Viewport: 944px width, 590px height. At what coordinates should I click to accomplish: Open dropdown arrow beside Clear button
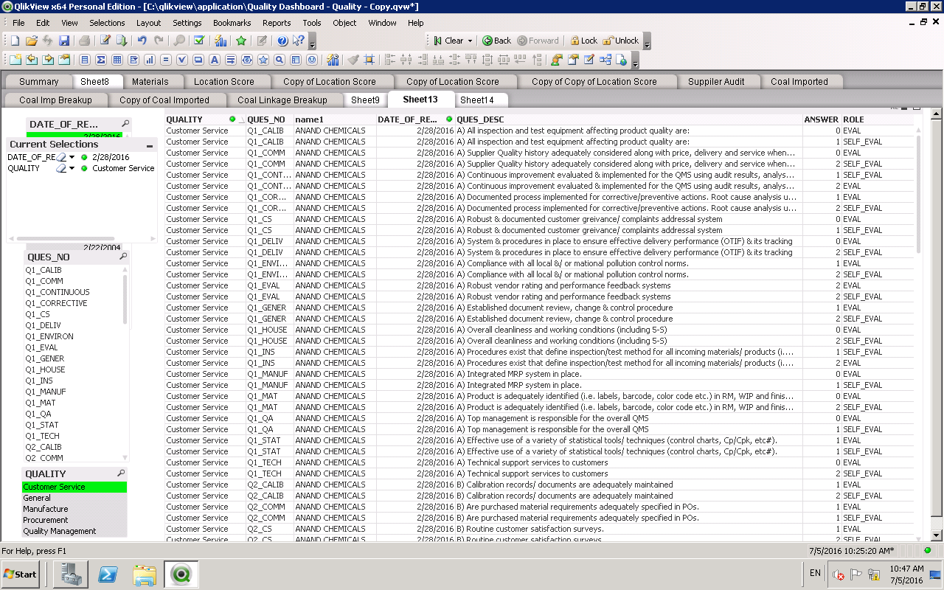[x=470, y=41]
